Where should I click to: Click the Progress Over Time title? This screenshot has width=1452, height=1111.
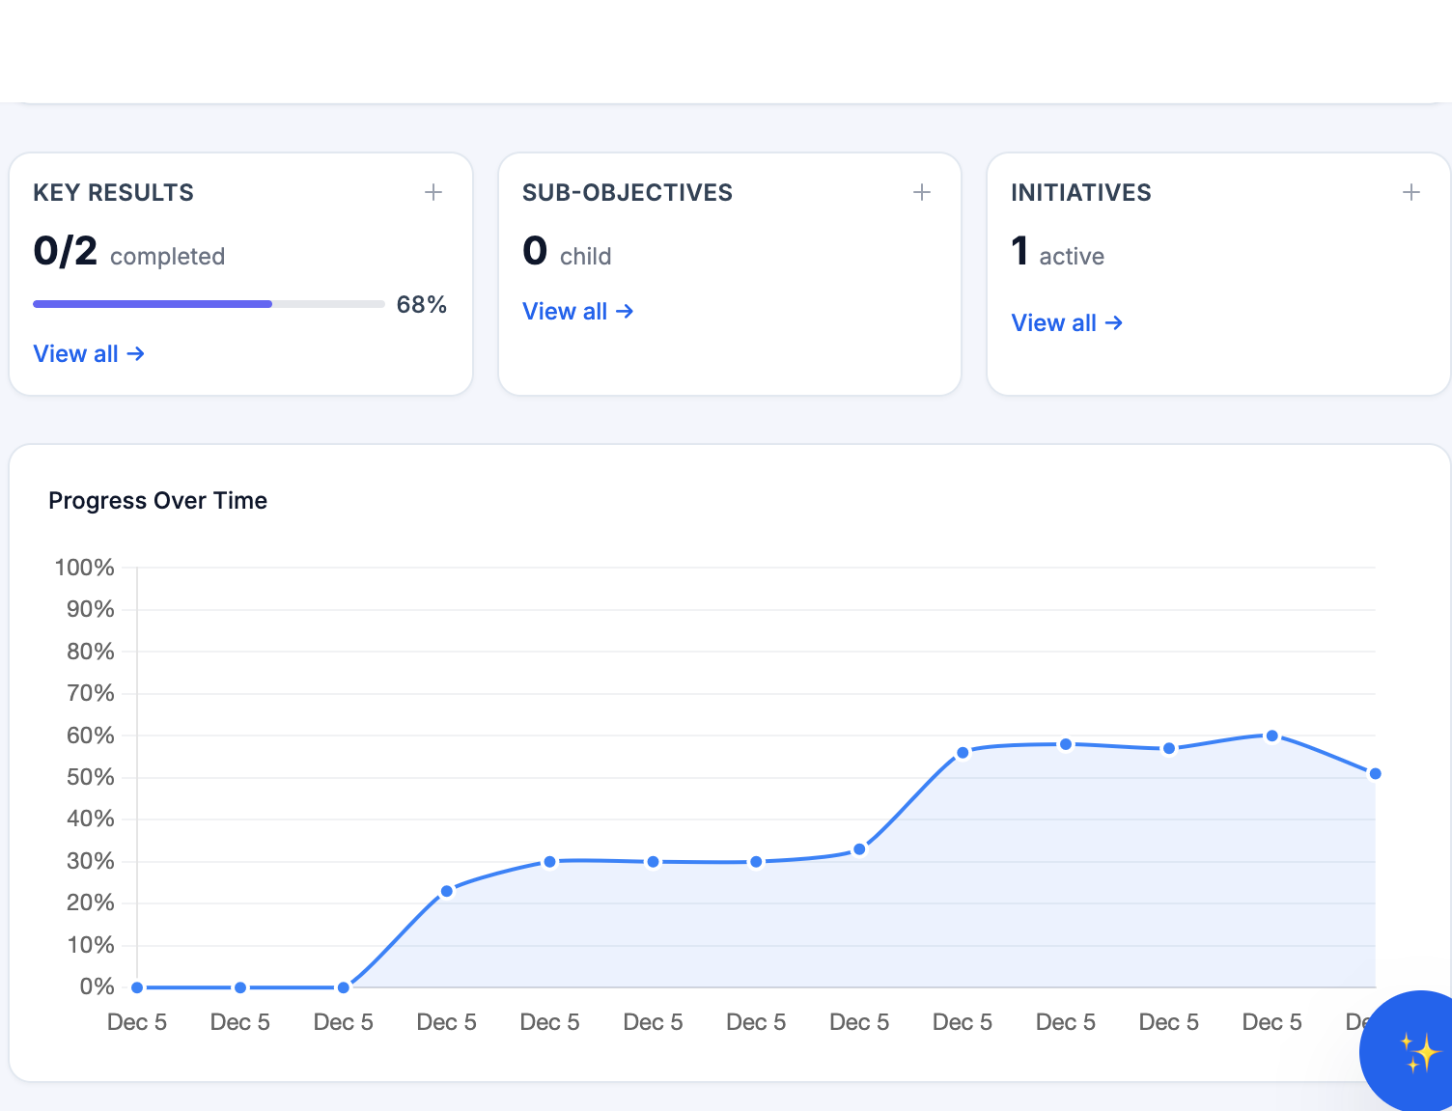click(x=157, y=500)
